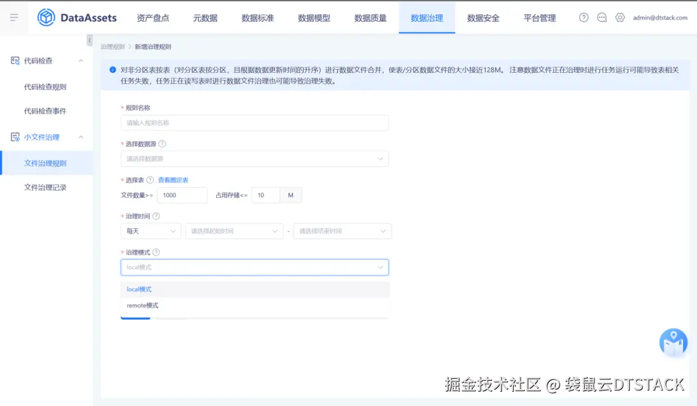Click the 规则名称 input field
The width and height of the screenshot is (697, 406).
(x=255, y=123)
